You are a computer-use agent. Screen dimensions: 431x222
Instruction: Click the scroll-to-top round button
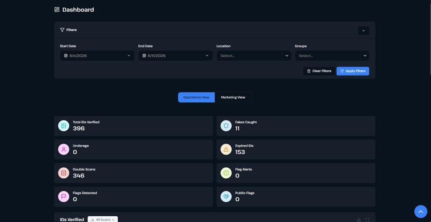click(x=420, y=211)
